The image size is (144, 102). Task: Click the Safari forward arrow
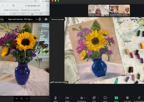pos(7,6)
